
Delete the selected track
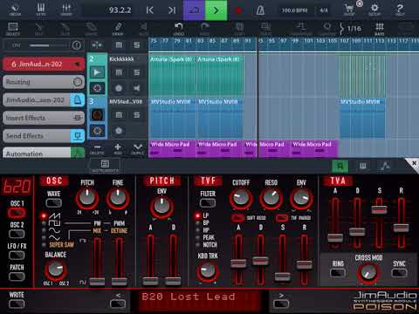pyautogui.click(x=97, y=149)
